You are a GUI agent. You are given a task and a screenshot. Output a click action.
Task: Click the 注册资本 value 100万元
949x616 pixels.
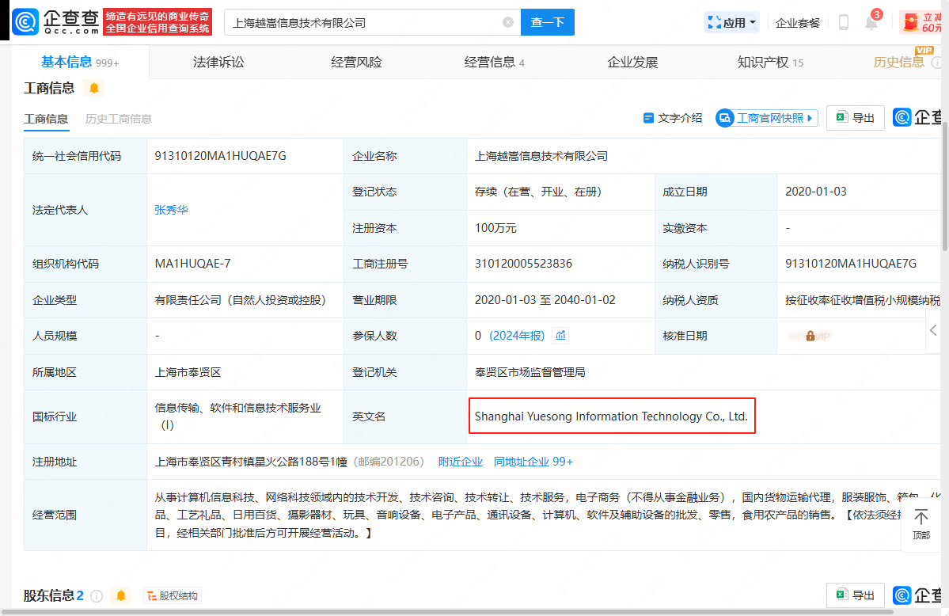coord(495,228)
